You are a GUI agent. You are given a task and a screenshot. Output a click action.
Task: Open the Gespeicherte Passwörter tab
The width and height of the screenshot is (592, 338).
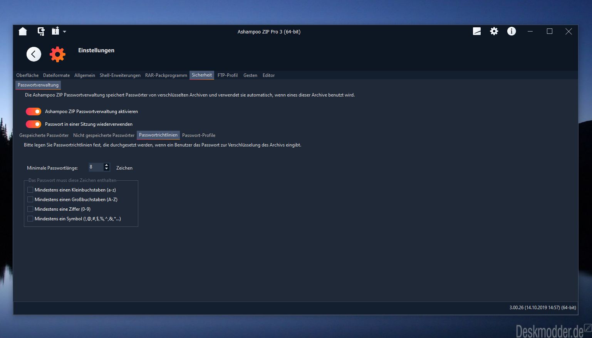click(x=44, y=135)
